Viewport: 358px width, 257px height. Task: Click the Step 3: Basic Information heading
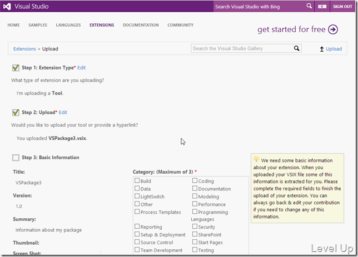51,158
